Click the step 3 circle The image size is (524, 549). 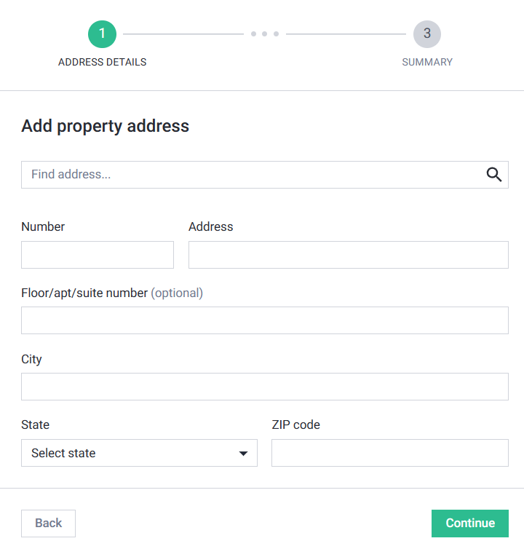coord(427,33)
